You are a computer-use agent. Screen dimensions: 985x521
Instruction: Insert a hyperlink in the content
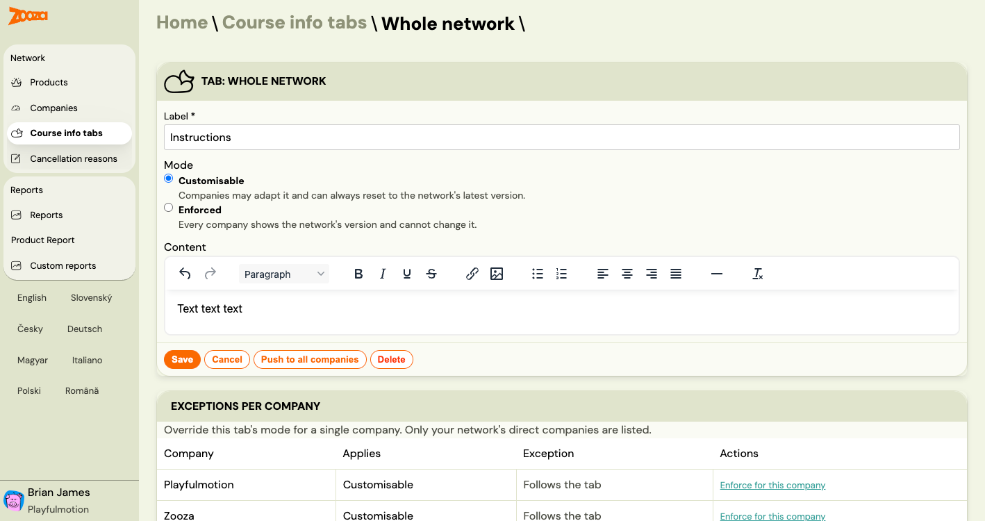pyautogui.click(x=472, y=274)
